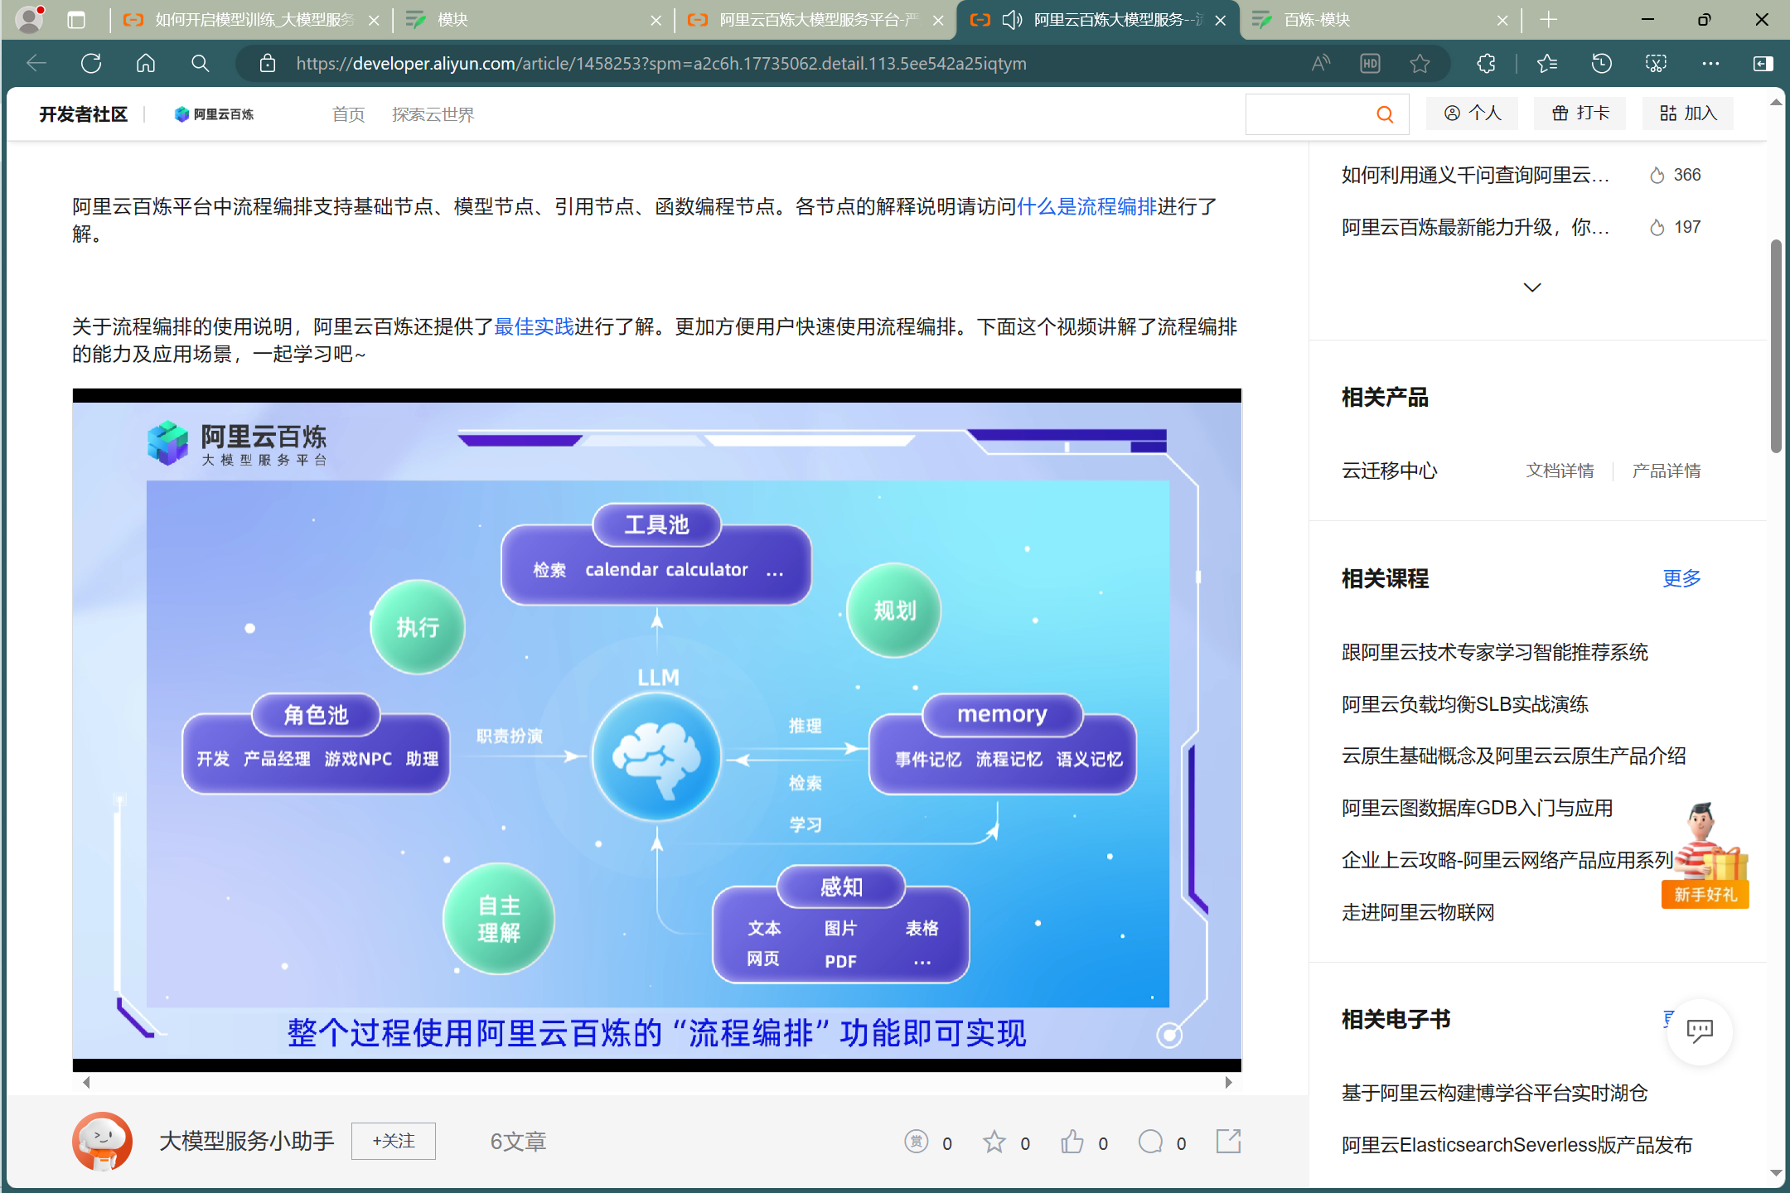Click the author avatar image
1790x1193 pixels.
tap(102, 1141)
